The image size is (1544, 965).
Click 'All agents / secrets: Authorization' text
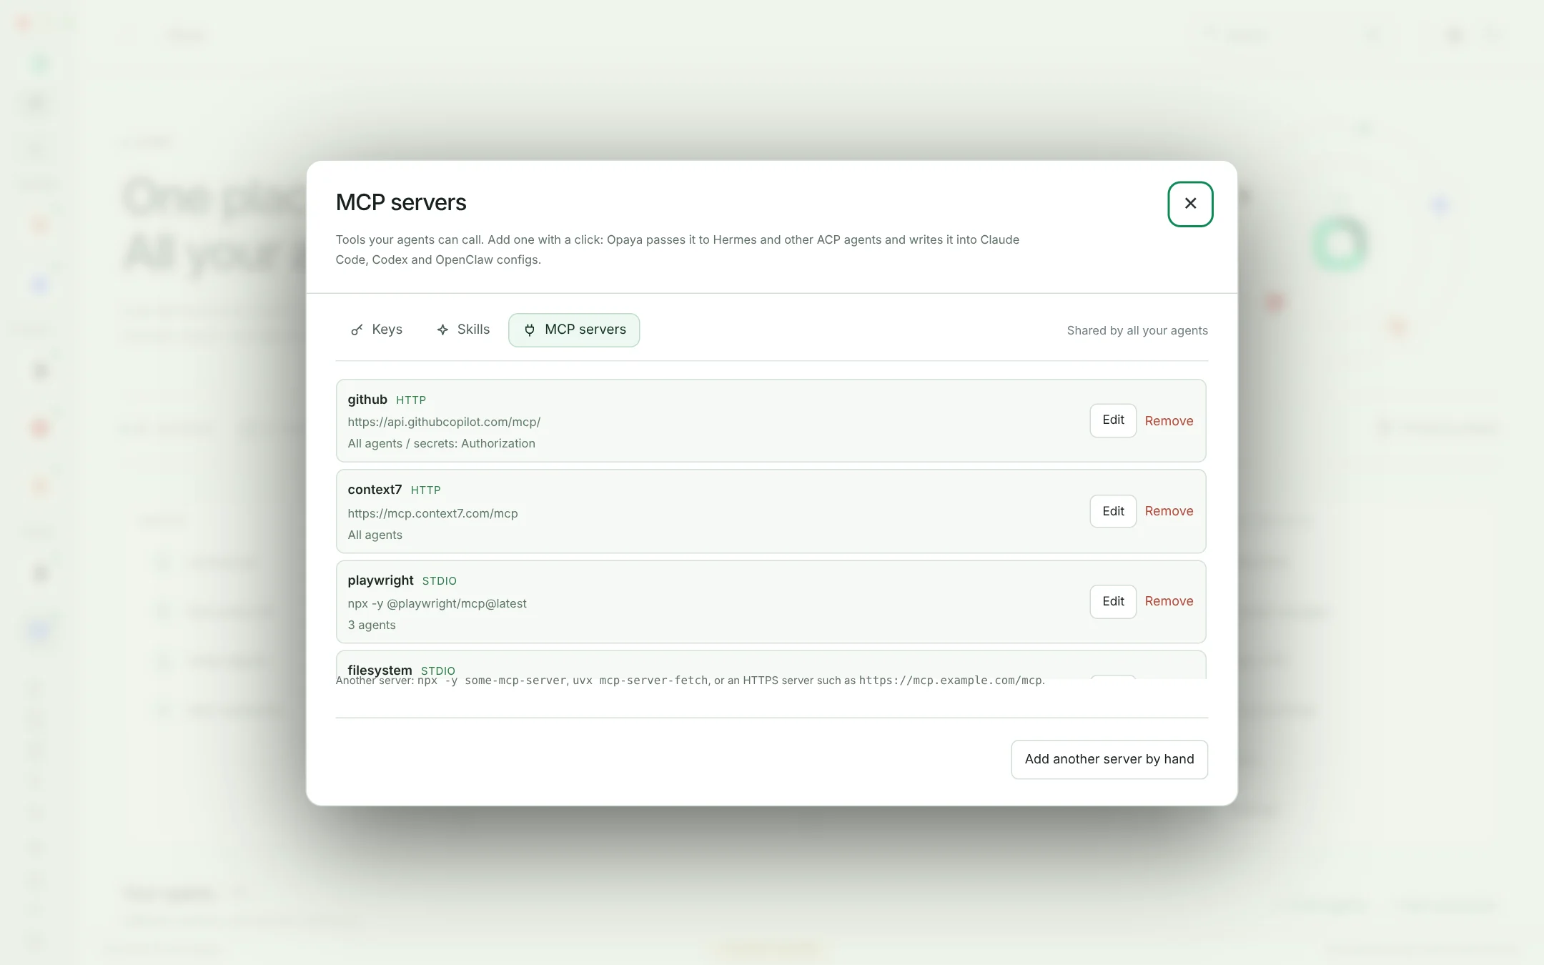(x=441, y=443)
